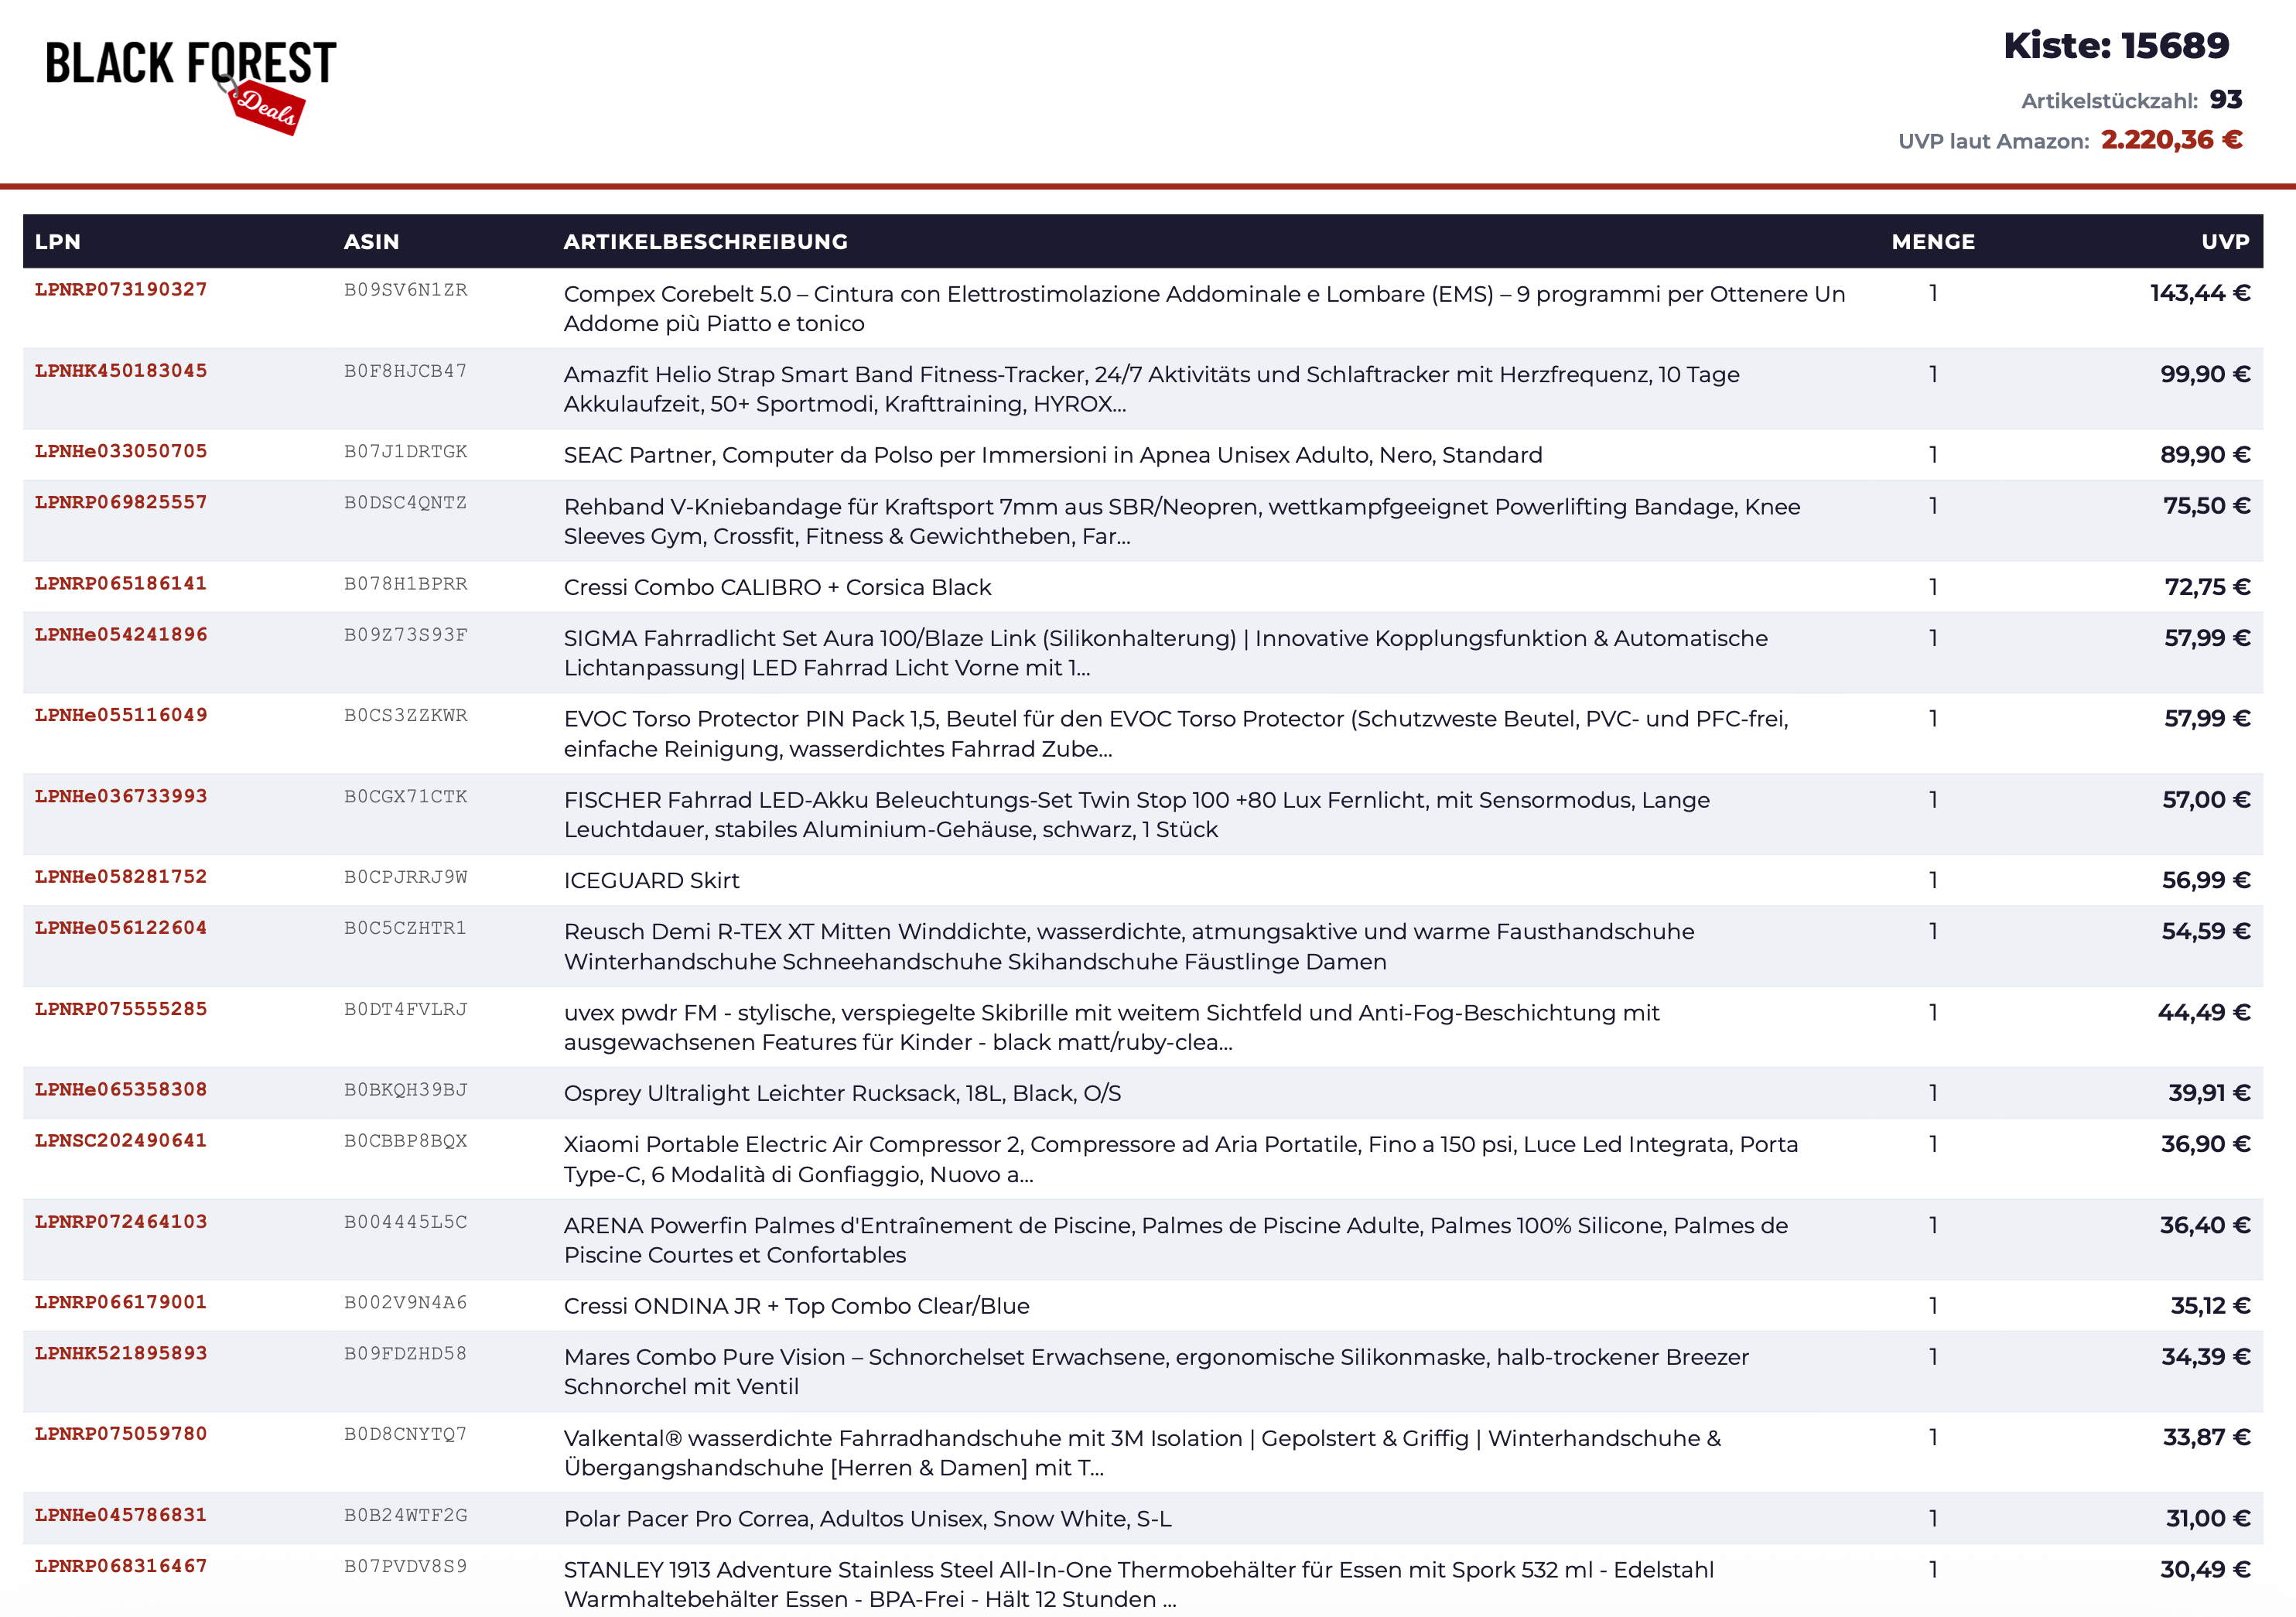Select LPN LPNRP073190327
This screenshot has width=2296, height=1617.
click(x=121, y=290)
